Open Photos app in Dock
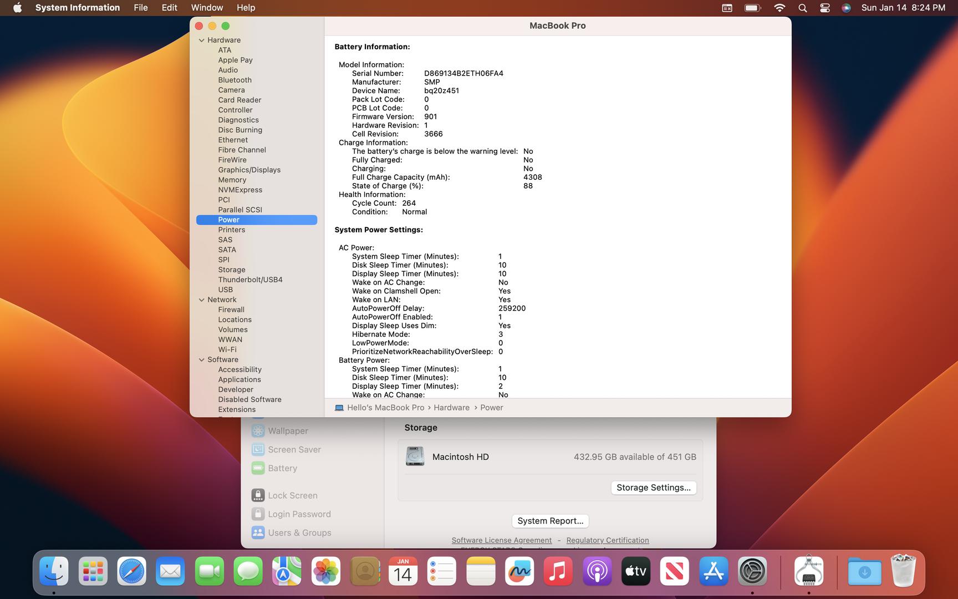Screen dimensions: 958x599 pyautogui.click(x=325, y=571)
